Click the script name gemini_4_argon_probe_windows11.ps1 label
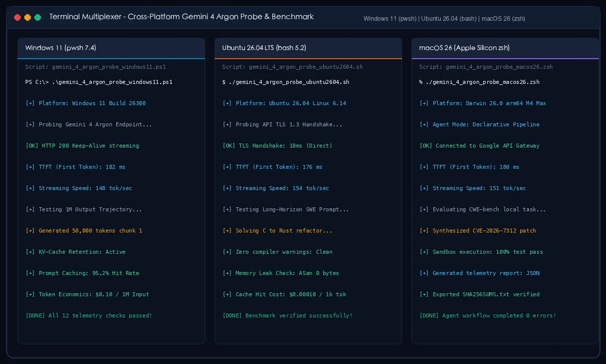This screenshot has width=606, height=364. coord(95,67)
